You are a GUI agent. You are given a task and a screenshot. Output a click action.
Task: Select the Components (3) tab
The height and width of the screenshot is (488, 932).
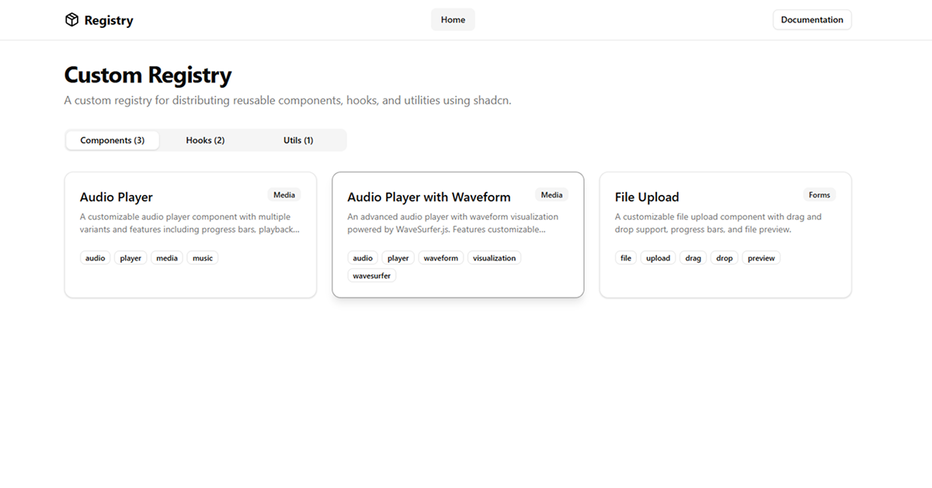pyautogui.click(x=113, y=140)
